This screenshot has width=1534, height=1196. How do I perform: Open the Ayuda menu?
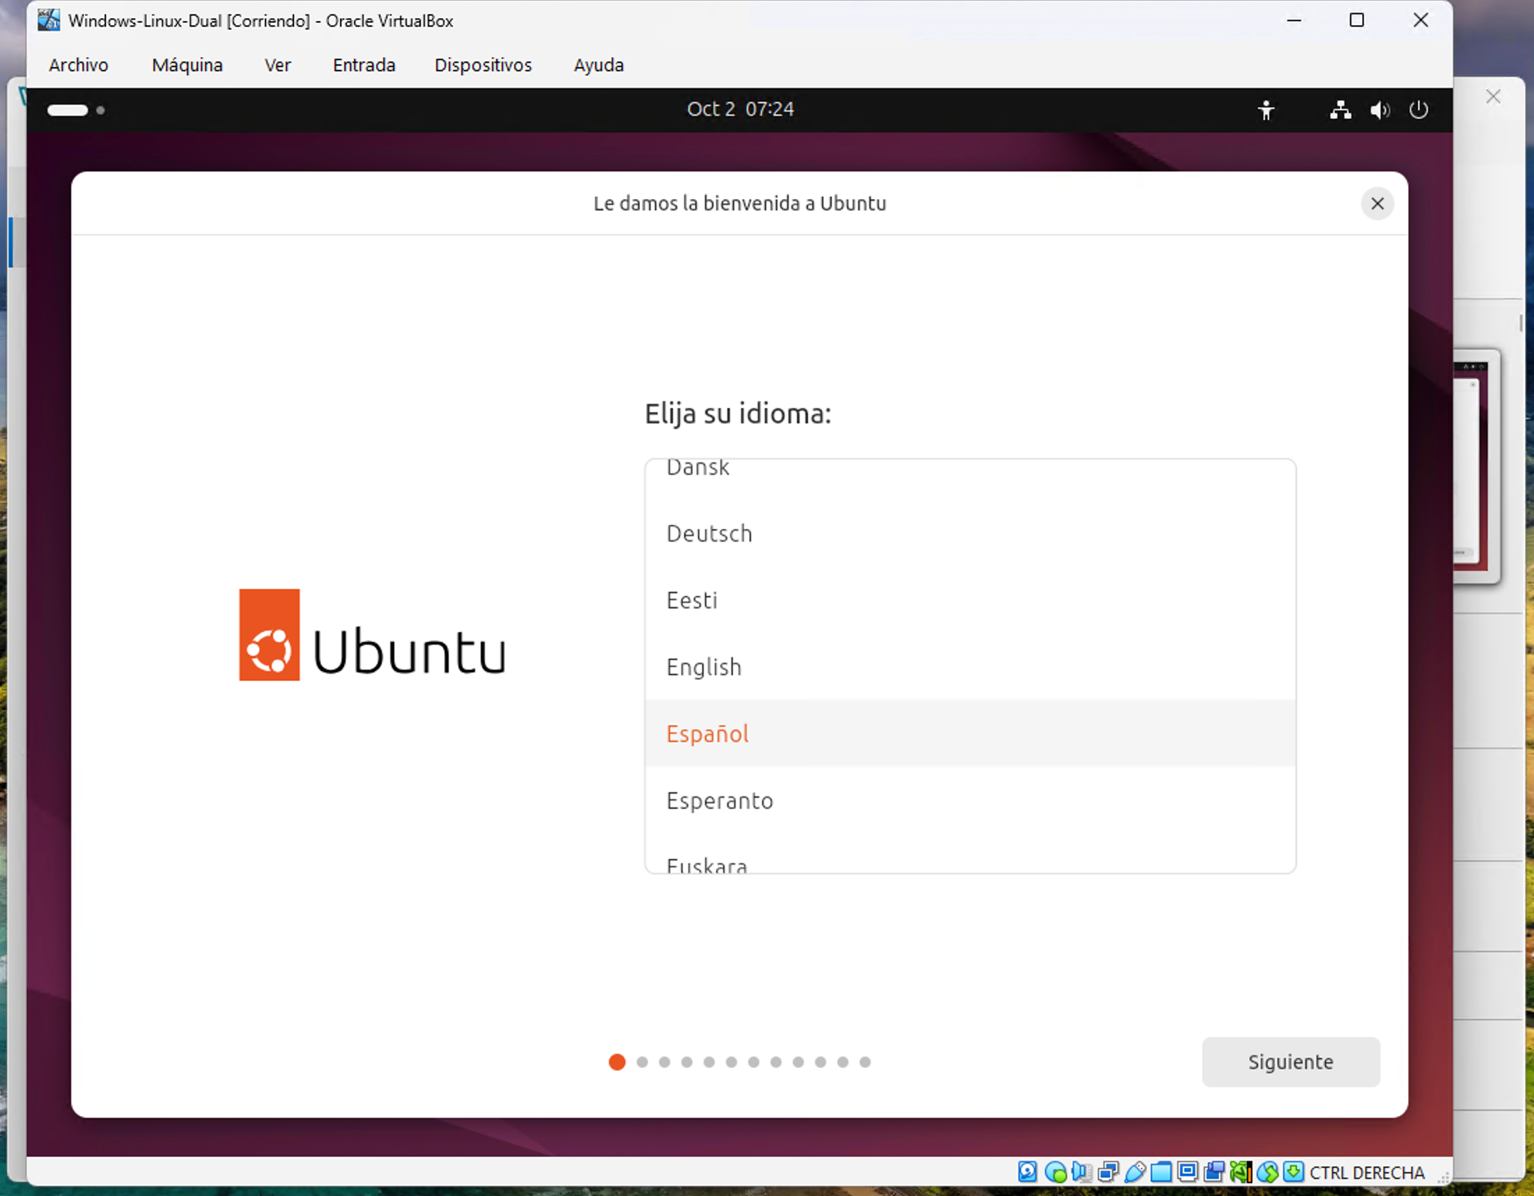[x=599, y=65]
